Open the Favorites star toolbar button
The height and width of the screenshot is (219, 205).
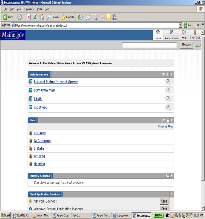coord(68,17)
